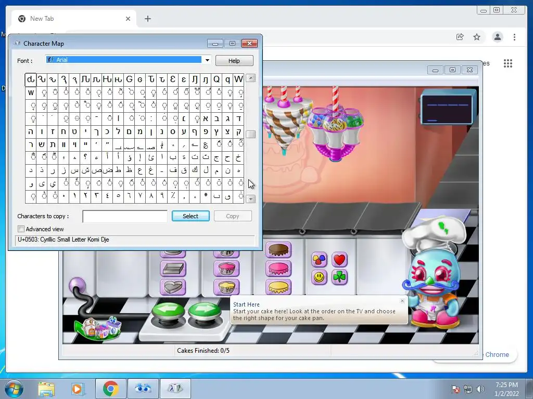533x399 pixels.
Task: Look at the order TV screen
Action: 447,109
